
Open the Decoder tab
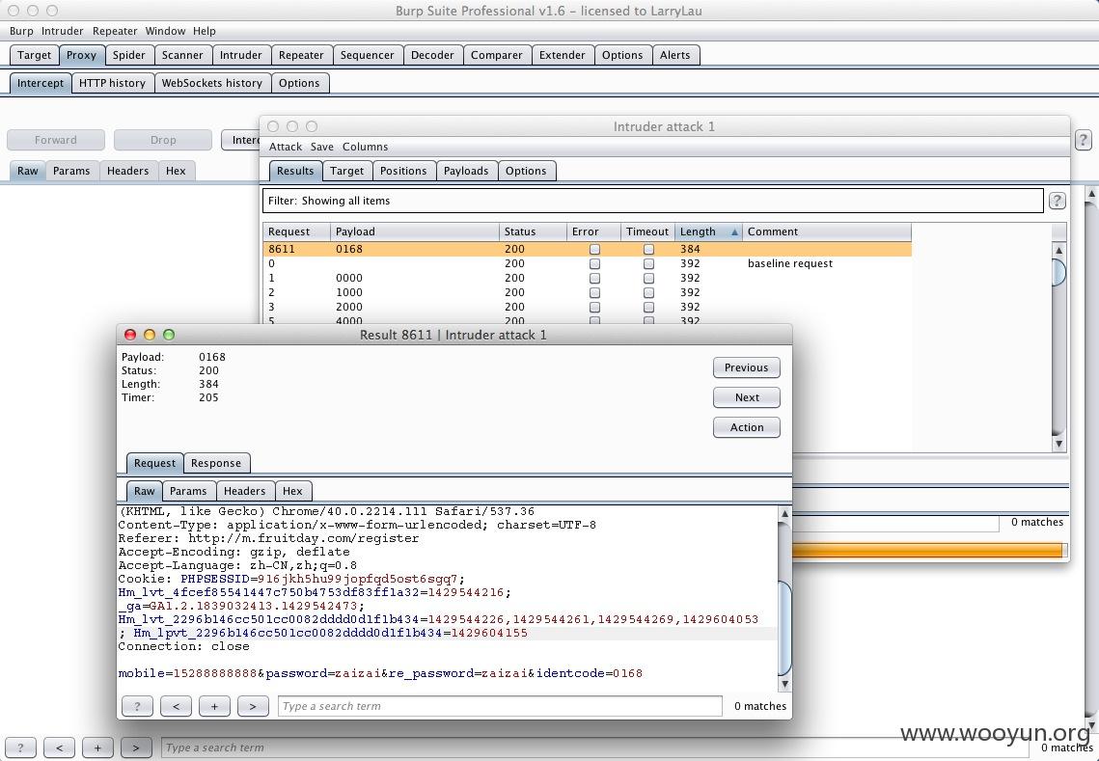pyautogui.click(x=432, y=55)
